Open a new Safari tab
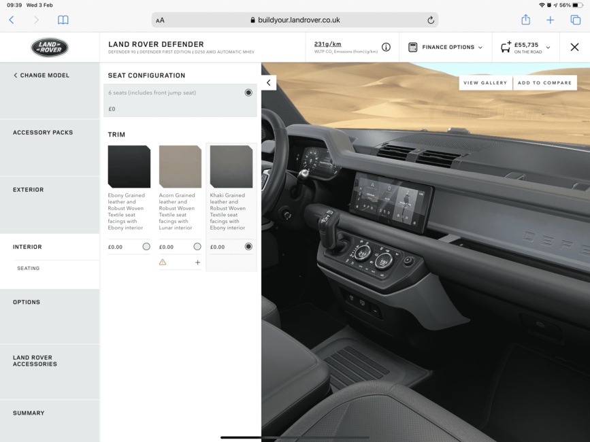Image resolution: width=590 pixels, height=442 pixels. click(550, 20)
